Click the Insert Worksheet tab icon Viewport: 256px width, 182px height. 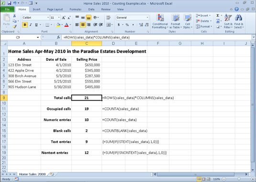(x=52, y=174)
